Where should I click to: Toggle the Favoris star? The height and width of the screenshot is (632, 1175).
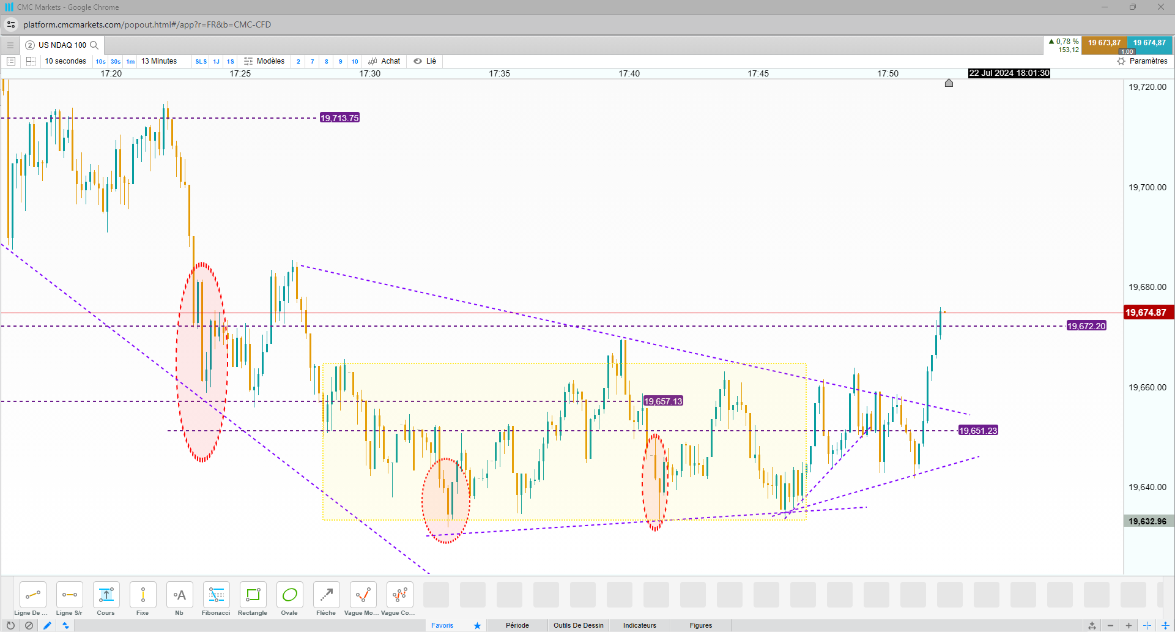click(477, 625)
